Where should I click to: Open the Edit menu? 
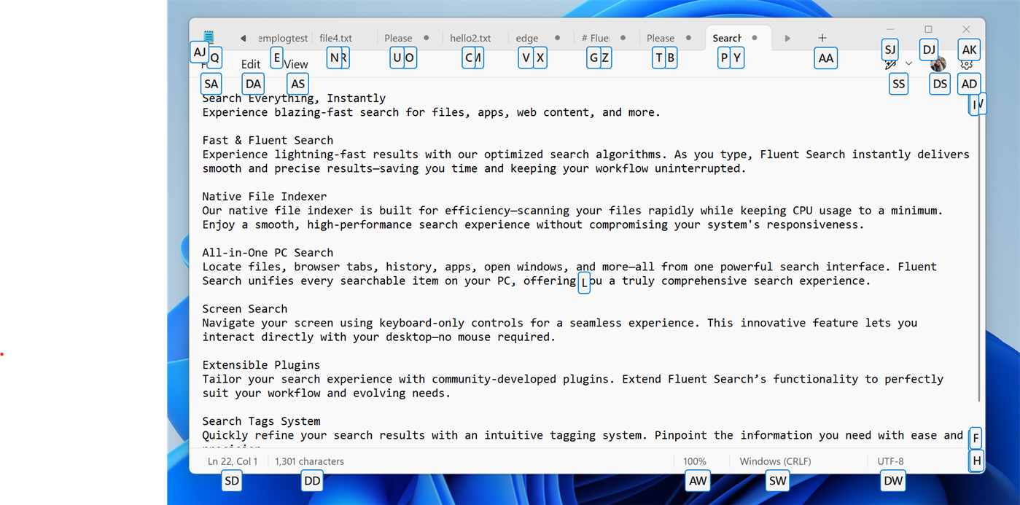(x=250, y=64)
